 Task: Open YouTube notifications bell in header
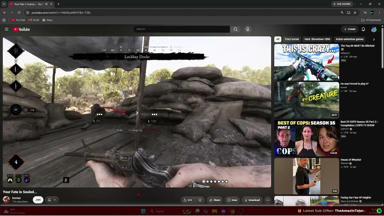coord(363,29)
